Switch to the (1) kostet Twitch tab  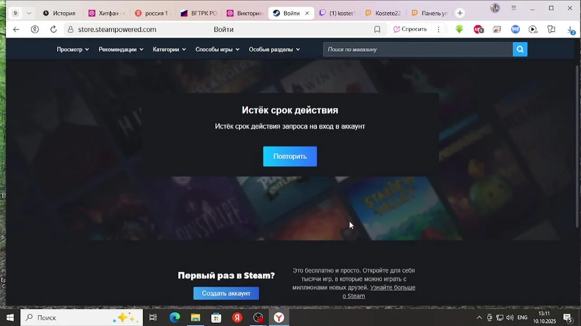338,13
